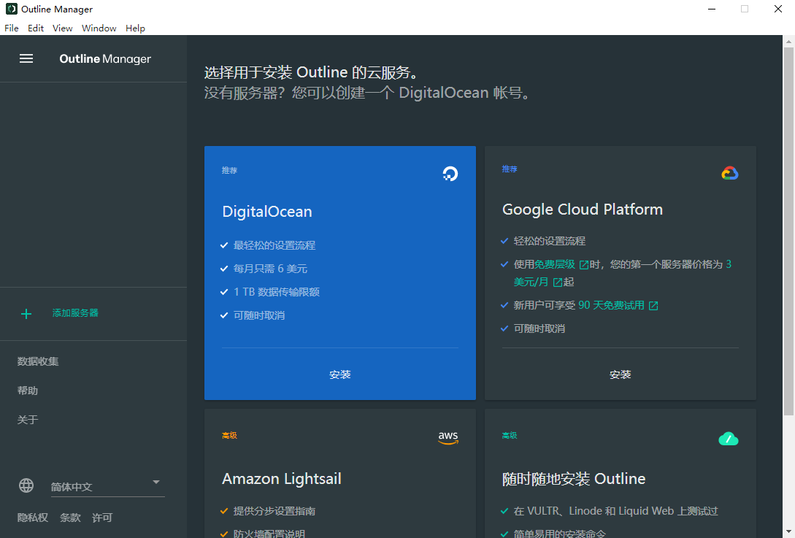Viewport: 795px width, 538px height.
Task: Click the globe language icon
Action: (26, 485)
